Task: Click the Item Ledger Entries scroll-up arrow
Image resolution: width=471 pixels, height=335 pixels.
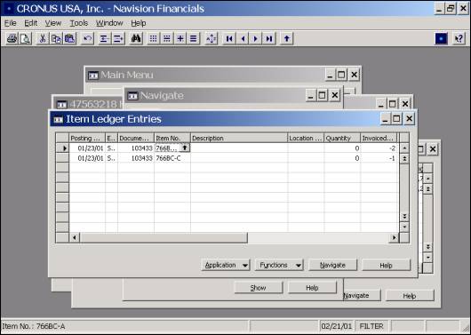Action: tap(404, 148)
